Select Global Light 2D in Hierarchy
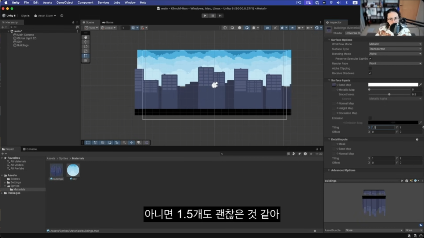 click(26, 38)
